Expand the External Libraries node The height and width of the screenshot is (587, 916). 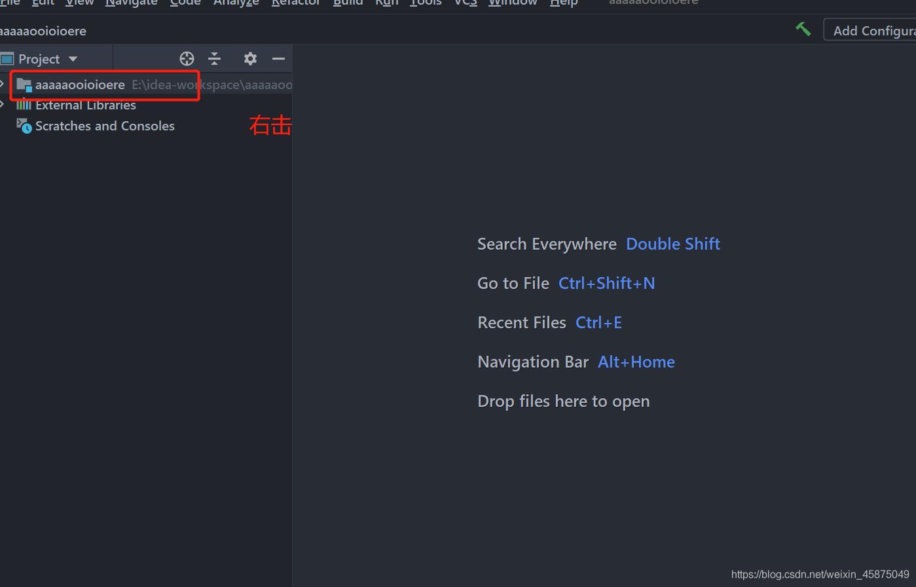pos(3,105)
